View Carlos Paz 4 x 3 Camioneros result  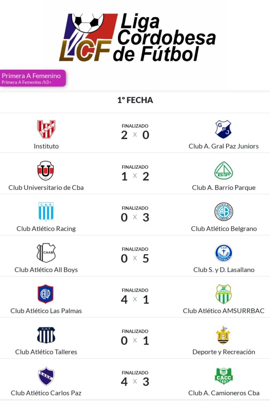(135, 381)
